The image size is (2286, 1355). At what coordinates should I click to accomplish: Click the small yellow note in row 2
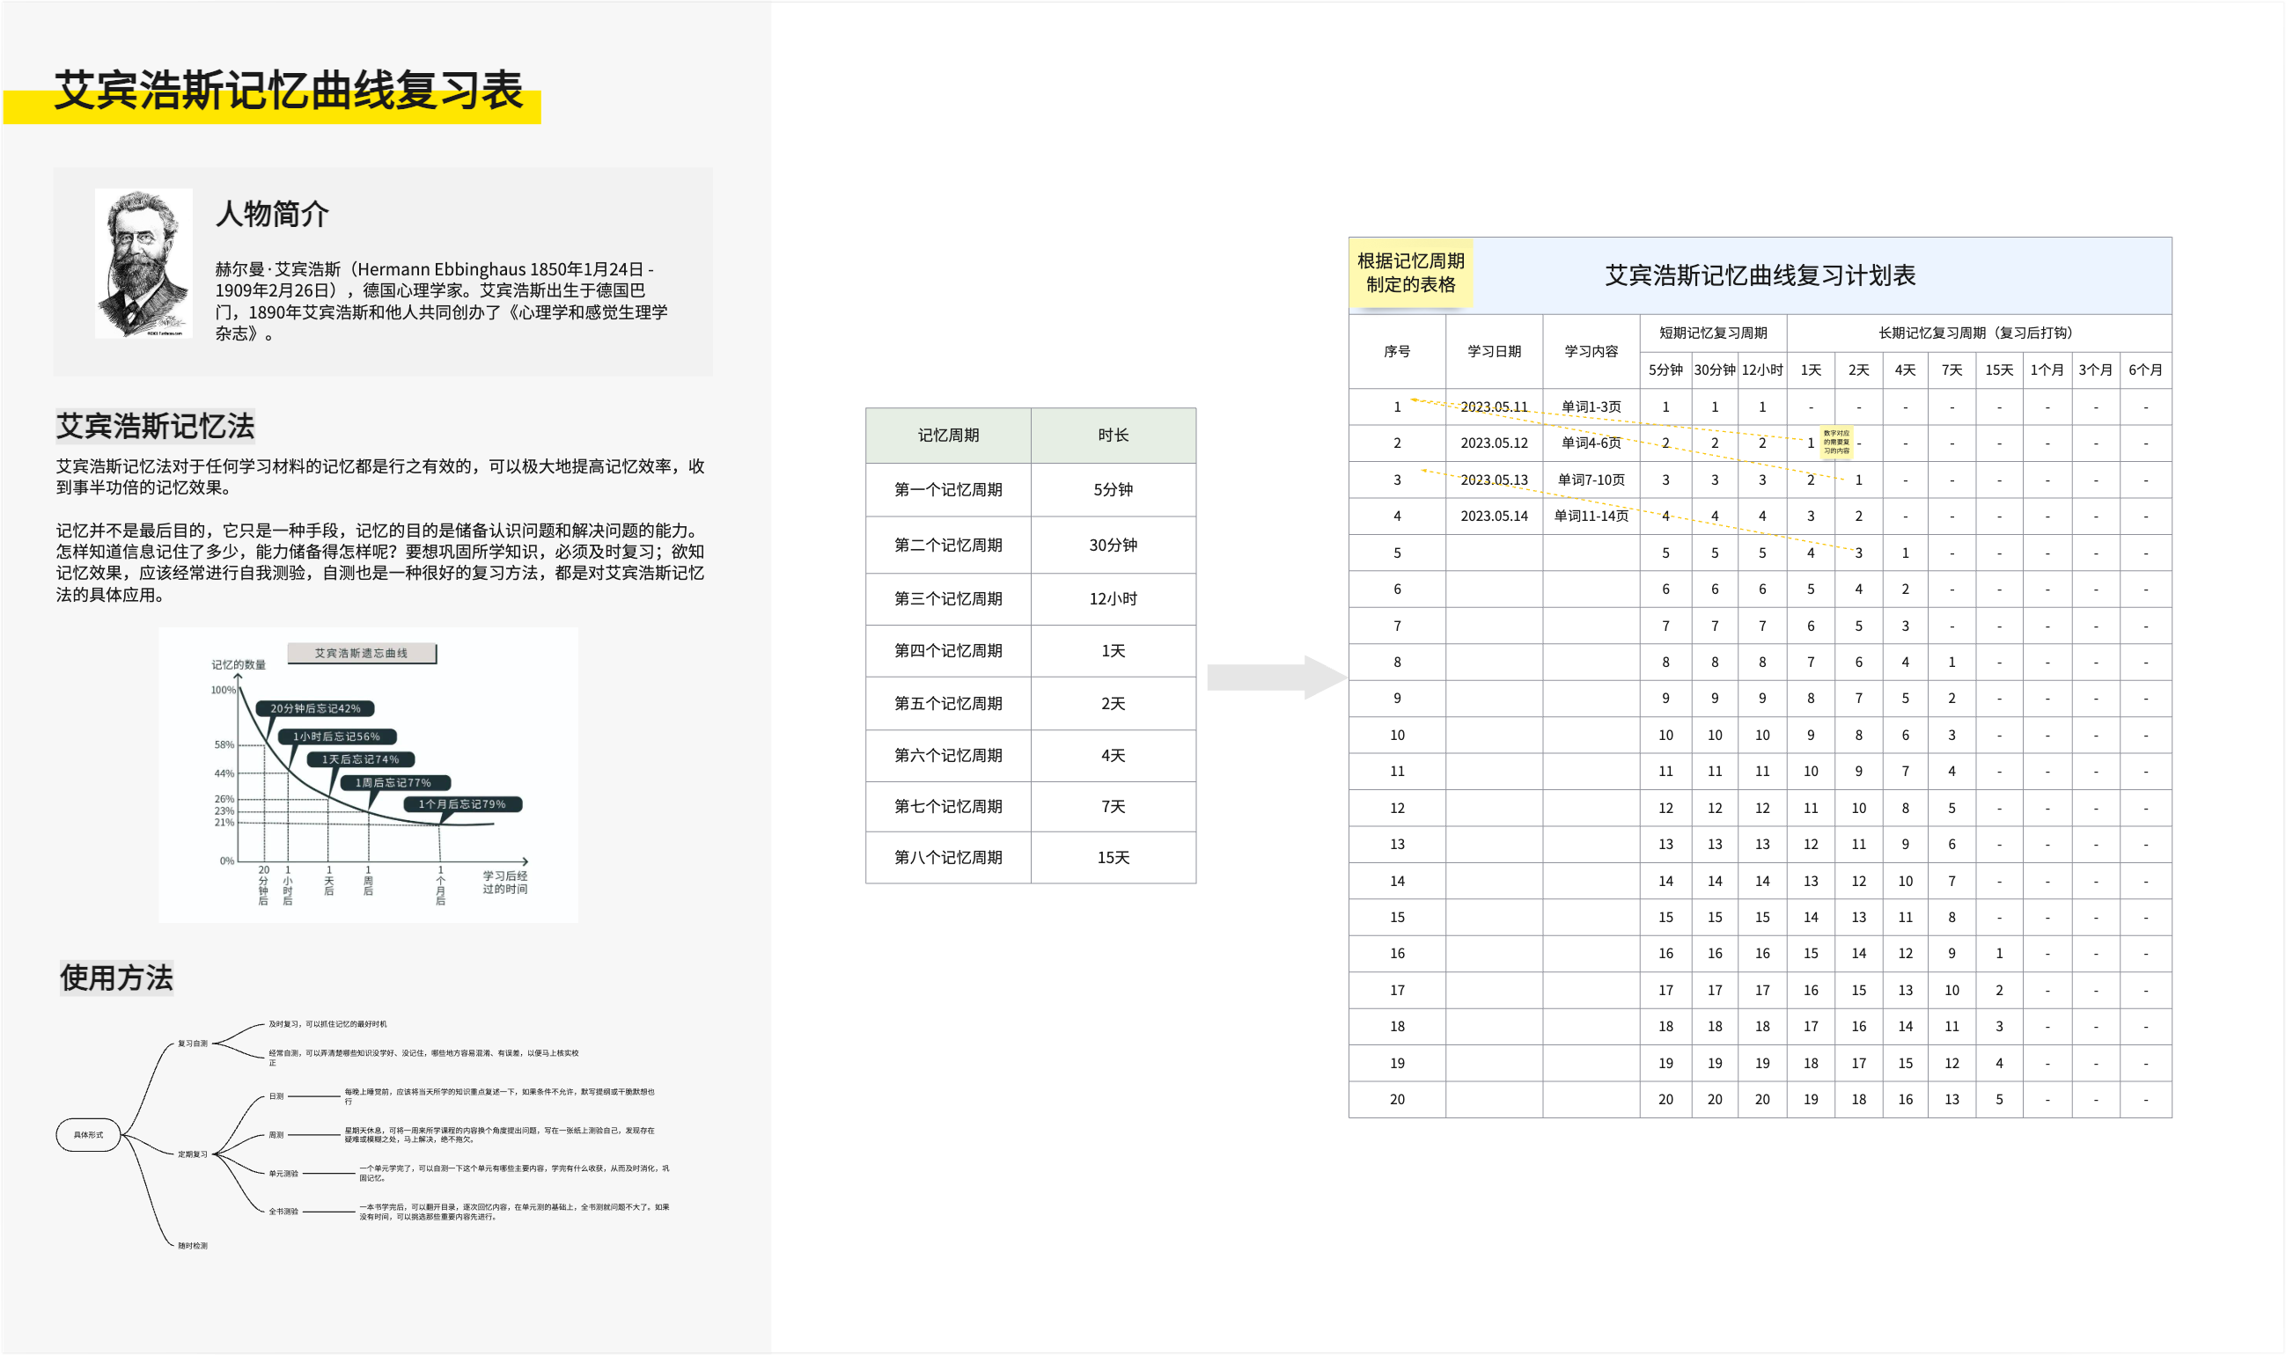[x=1835, y=442]
